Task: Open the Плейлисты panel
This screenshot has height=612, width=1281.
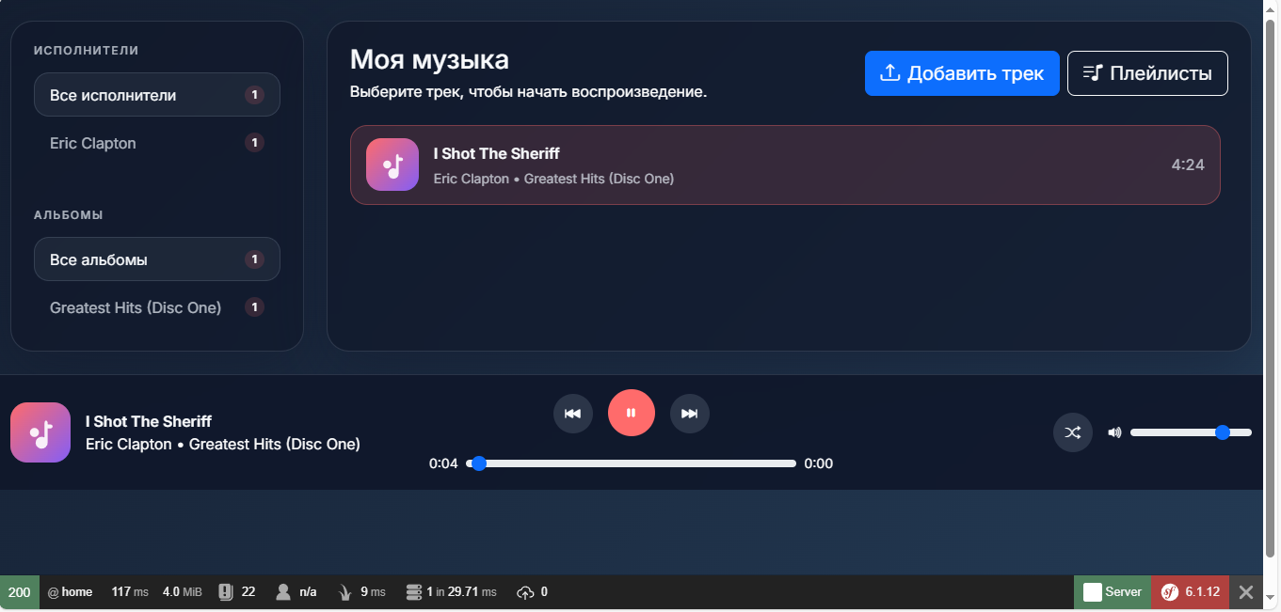Action: [1147, 73]
